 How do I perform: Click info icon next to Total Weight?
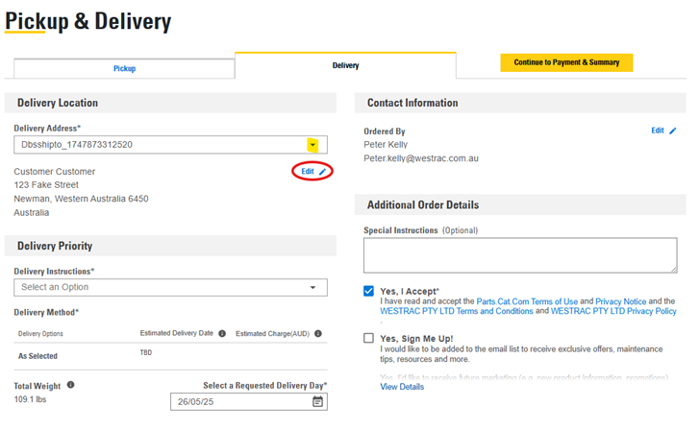point(70,385)
